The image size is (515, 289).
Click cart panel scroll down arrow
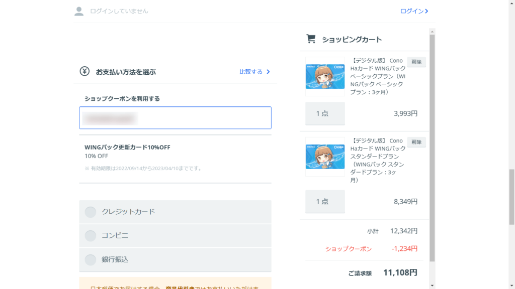[x=432, y=285]
